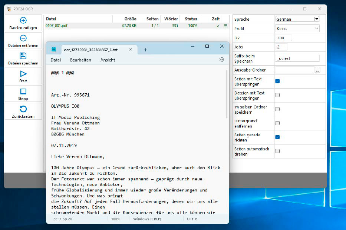The image size is (346, 230).
Task: Click the Notepad app icon in title bar
Action: [x=54, y=49]
